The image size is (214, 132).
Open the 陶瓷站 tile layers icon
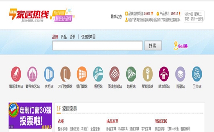pyautogui.click(x=180, y=74)
